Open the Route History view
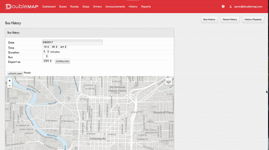 pyautogui.click(x=230, y=19)
